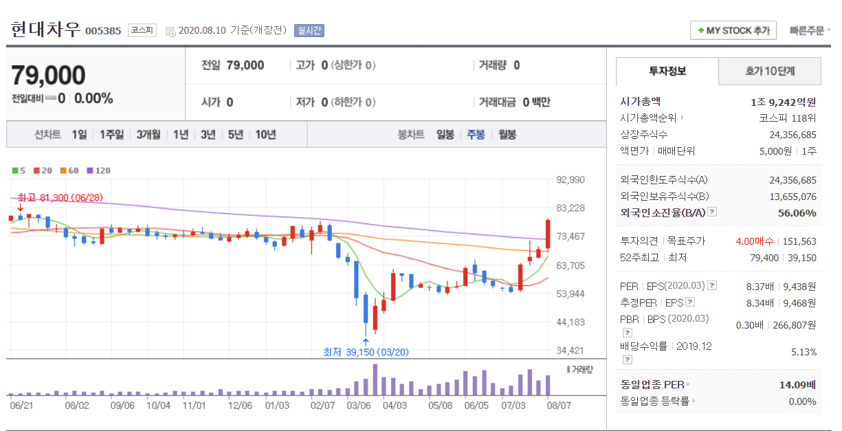Image resolution: width=842 pixels, height=431 pixels.
Task: Switch to 월봉 candlestick chart
Action: pyautogui.click(x=507, y=135)
